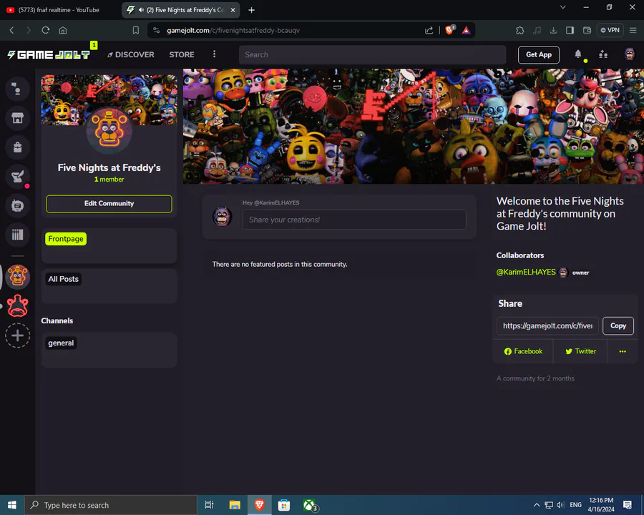Go to the browser home page
Image resolution: width=644 pixels, height=515 pixels.
pyautogui.click(x=63, y=30)
